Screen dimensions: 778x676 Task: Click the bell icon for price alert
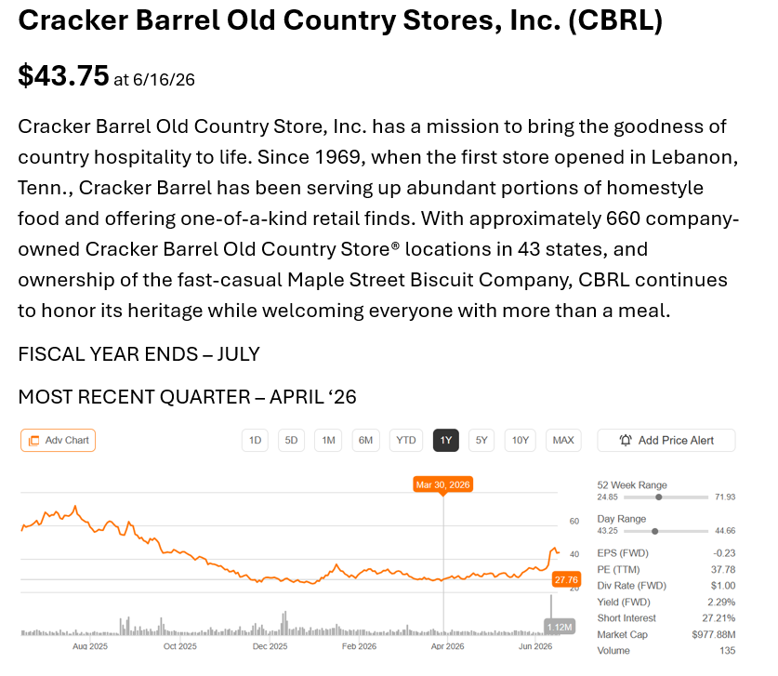click(626, 440)
